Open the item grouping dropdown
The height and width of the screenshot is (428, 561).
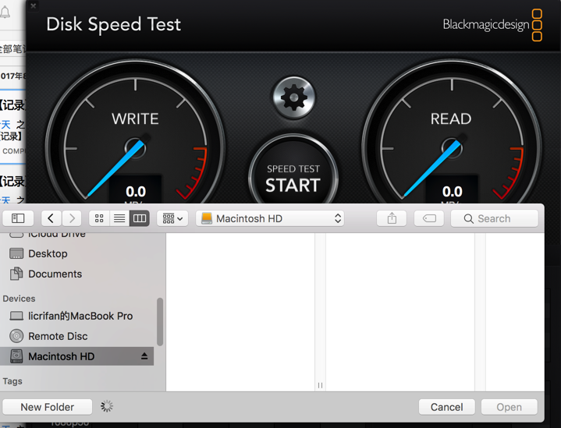tap(172, 219)
